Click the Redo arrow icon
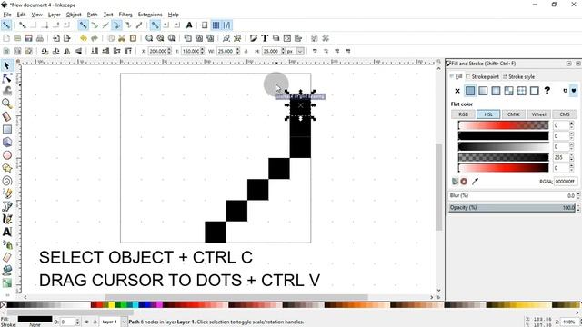The image size is (582, 327). coord(95,38)
